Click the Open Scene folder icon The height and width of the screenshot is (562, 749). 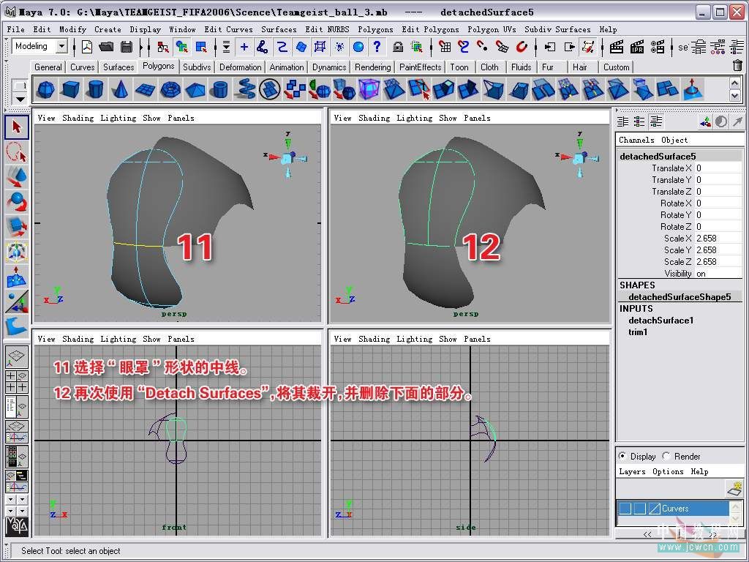click(106, 47)
